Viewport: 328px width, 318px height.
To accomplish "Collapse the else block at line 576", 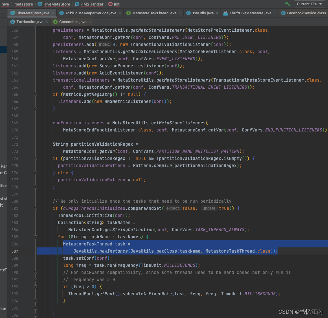I will tap(35, 173).
